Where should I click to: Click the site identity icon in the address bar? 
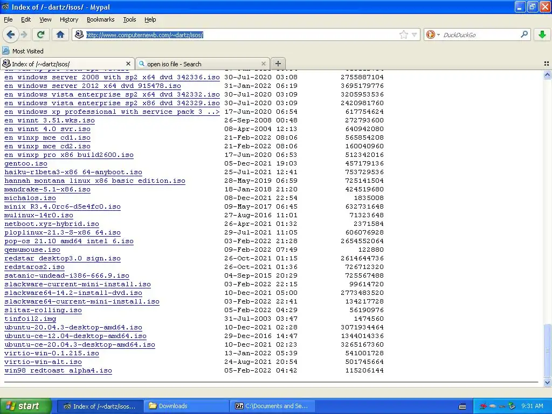(79, 34)
